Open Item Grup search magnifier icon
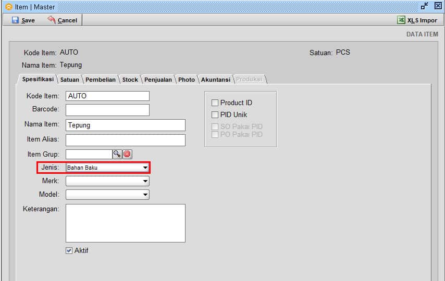 click(x=117, y=154)
